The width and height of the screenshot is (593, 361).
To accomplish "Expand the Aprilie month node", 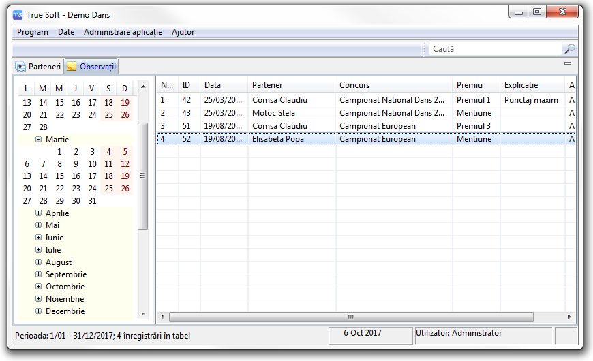I will click(x=39, y=213).
